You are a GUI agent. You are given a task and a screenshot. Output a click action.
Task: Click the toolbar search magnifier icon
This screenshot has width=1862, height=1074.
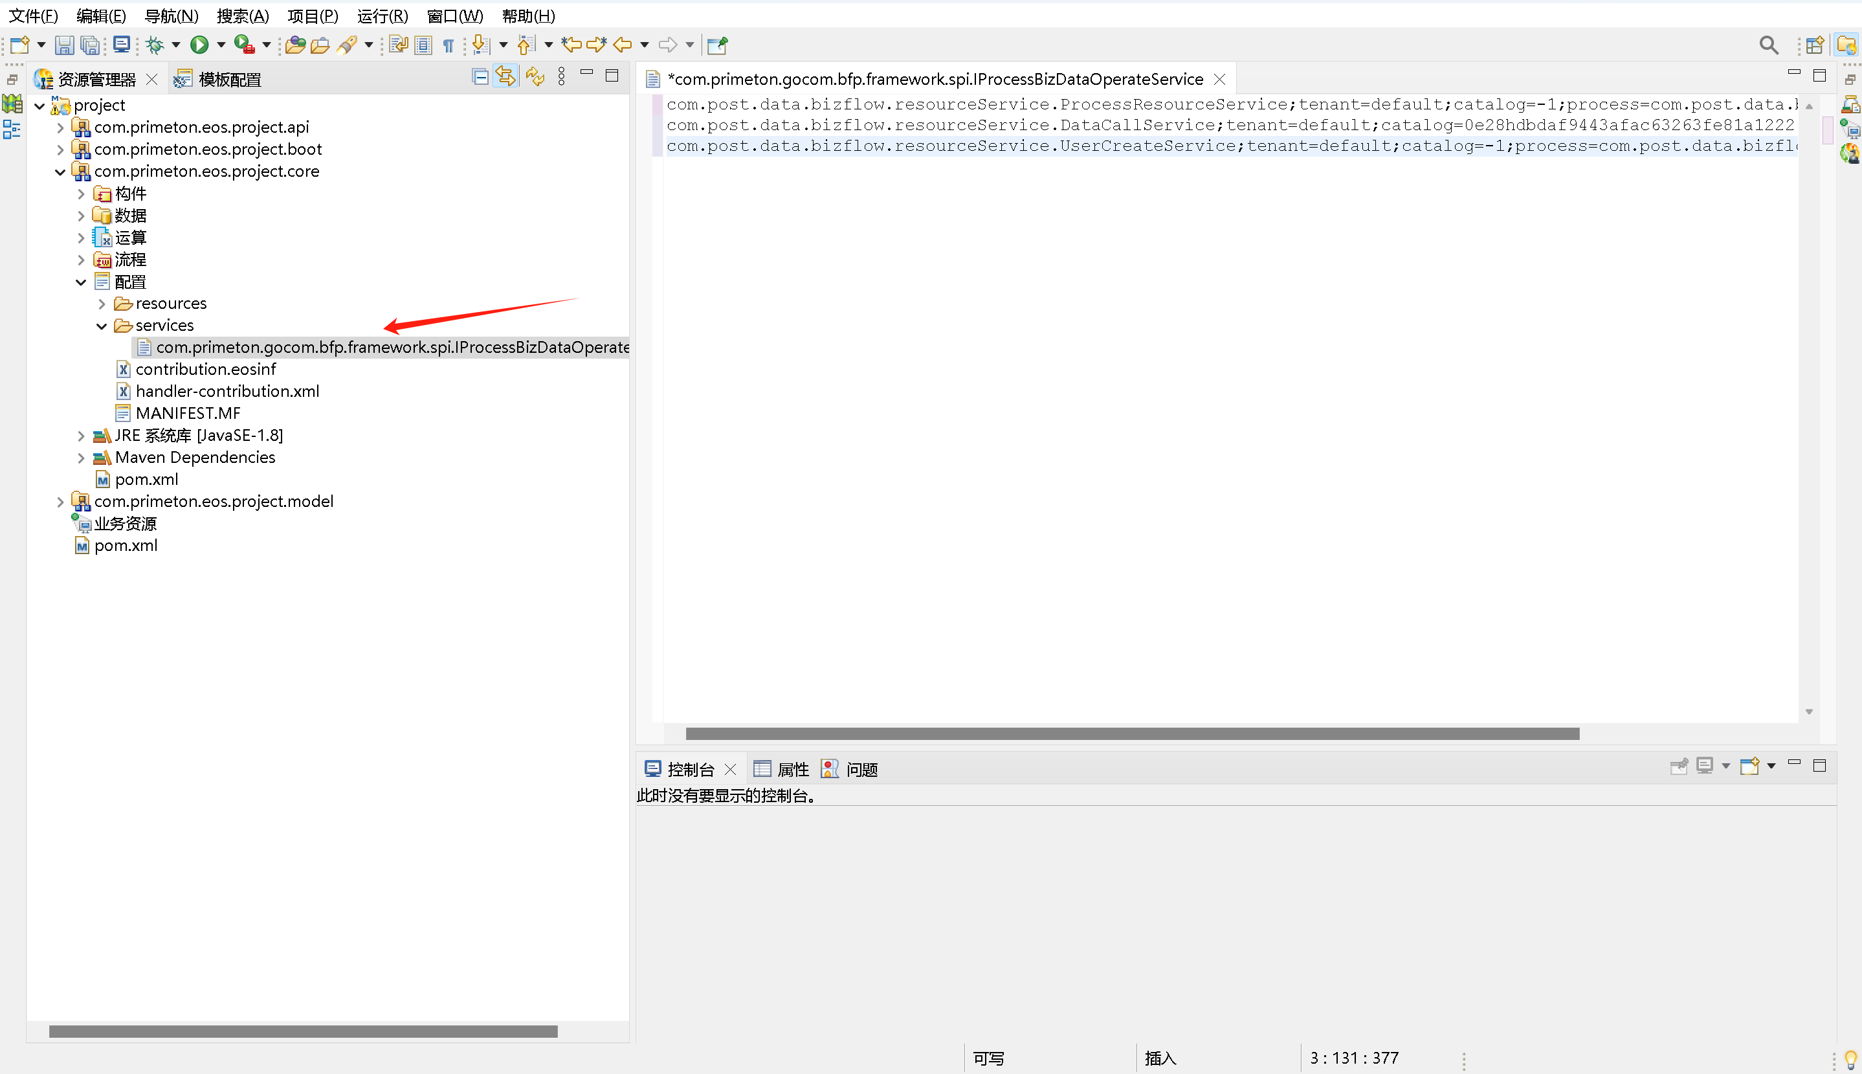pos(1768,45)
